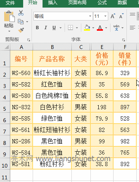Screen dimensions: 139x182
Task: Select sales cell 982
Action: (x=125, y=141)
